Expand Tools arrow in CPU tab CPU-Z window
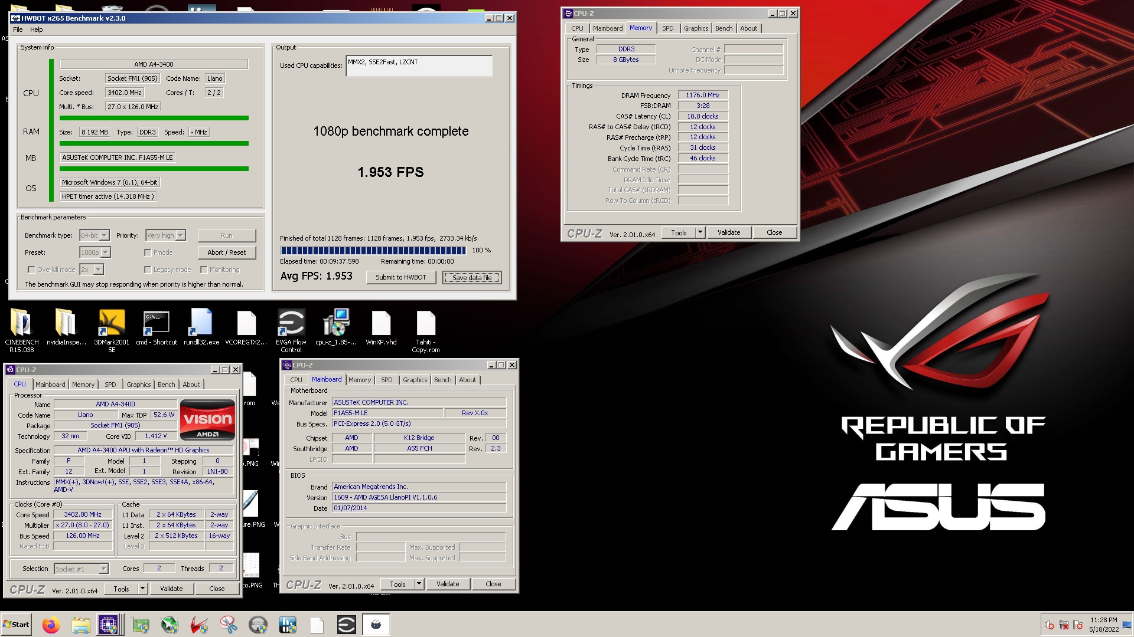The width and height of the screenshot is (1134, 637). (142, 589)
